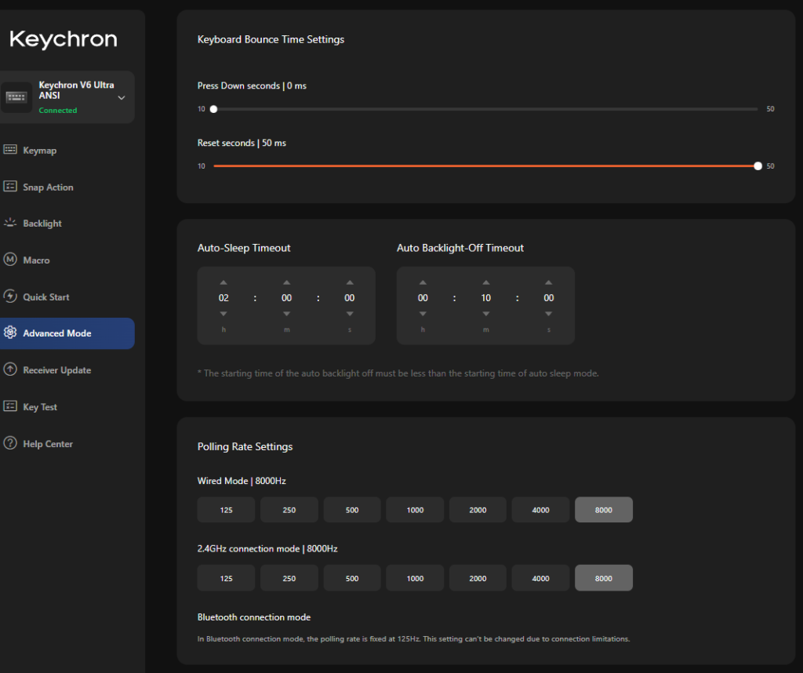Screen dimensions: 803x673
Task: Click the Bluetooth connection mode label
Action: [254, 617]
